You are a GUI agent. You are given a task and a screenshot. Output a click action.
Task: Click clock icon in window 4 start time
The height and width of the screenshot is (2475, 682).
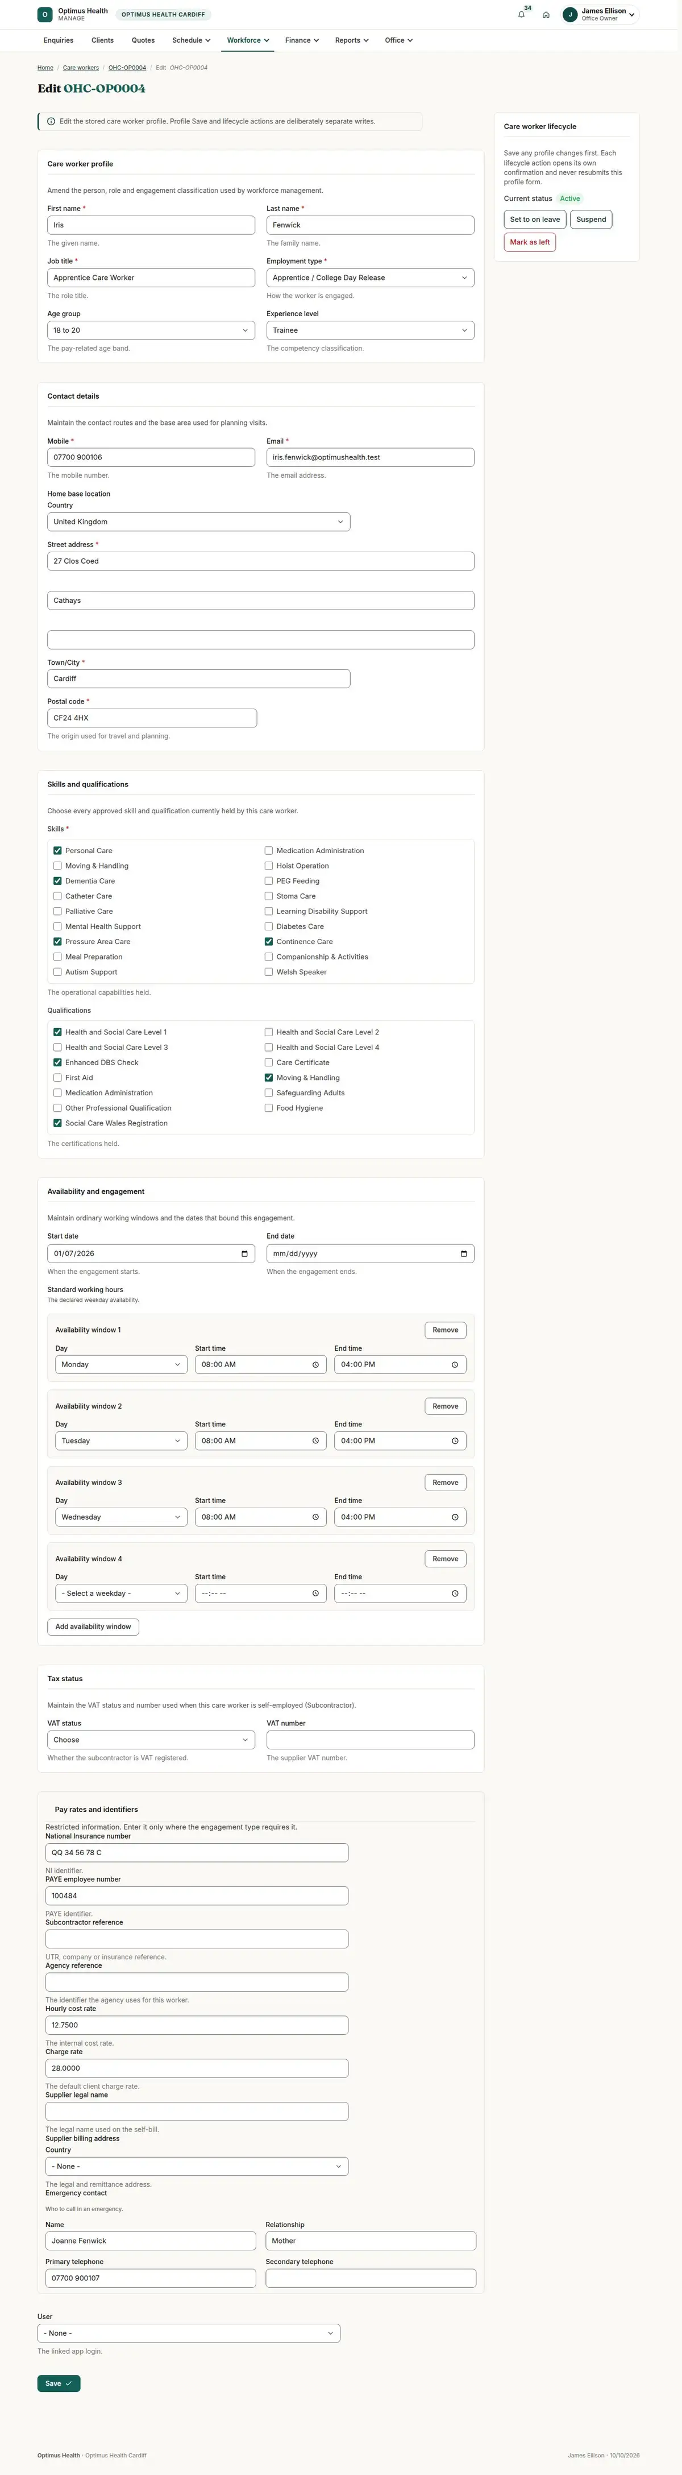[x=315, y=1593]
